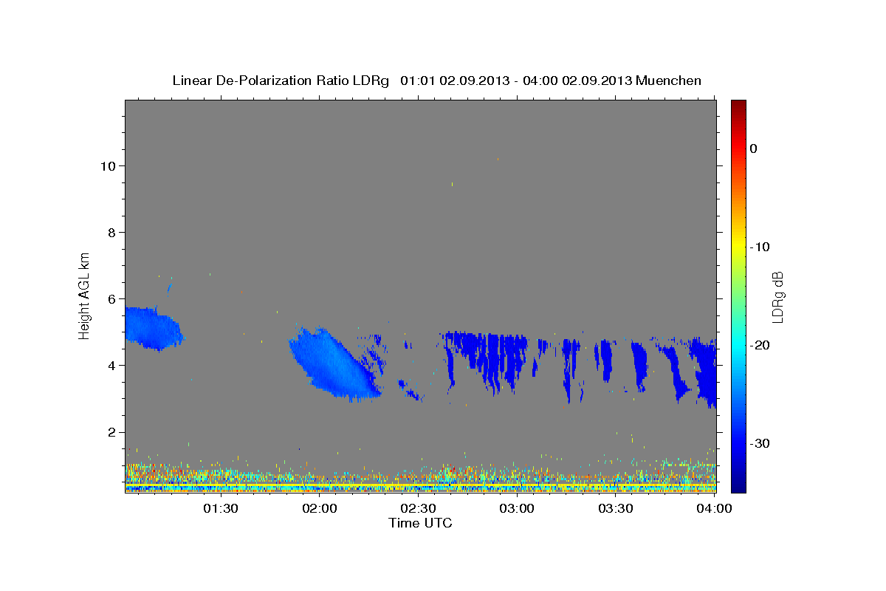Image resolution: width=886 pixels, height=591 pixels.
Task: Click the plot title 'Linear De-Polarization Ratio LDRg'
Action: click(280, 81)
